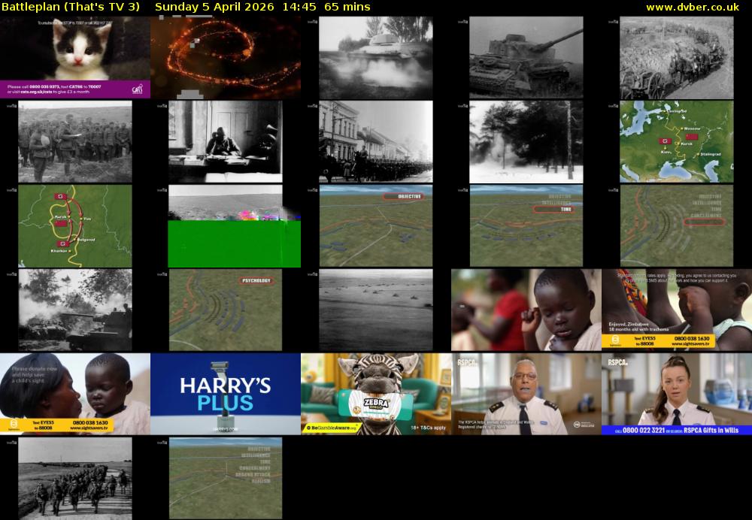752x520 pixels.
Task: Click the 65 mins duration text
Action: click(347, 7)
